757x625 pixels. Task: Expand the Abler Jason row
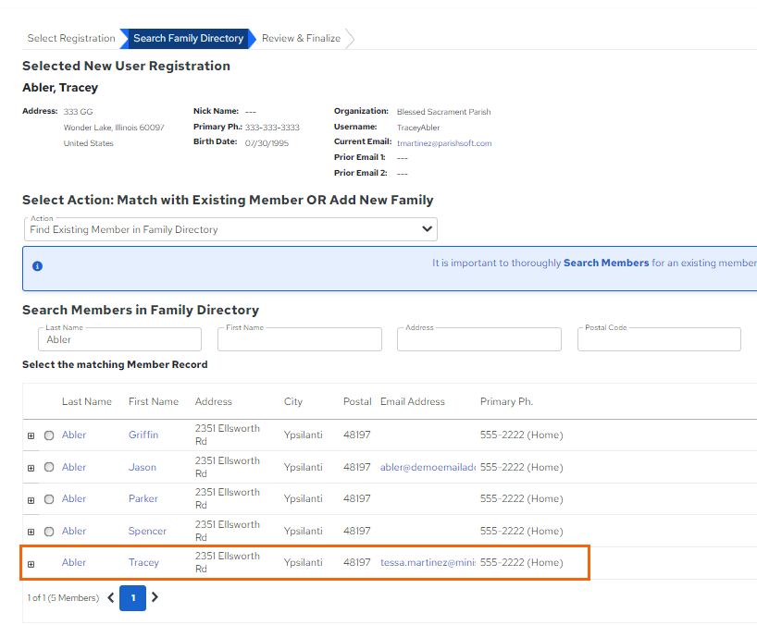31,468
